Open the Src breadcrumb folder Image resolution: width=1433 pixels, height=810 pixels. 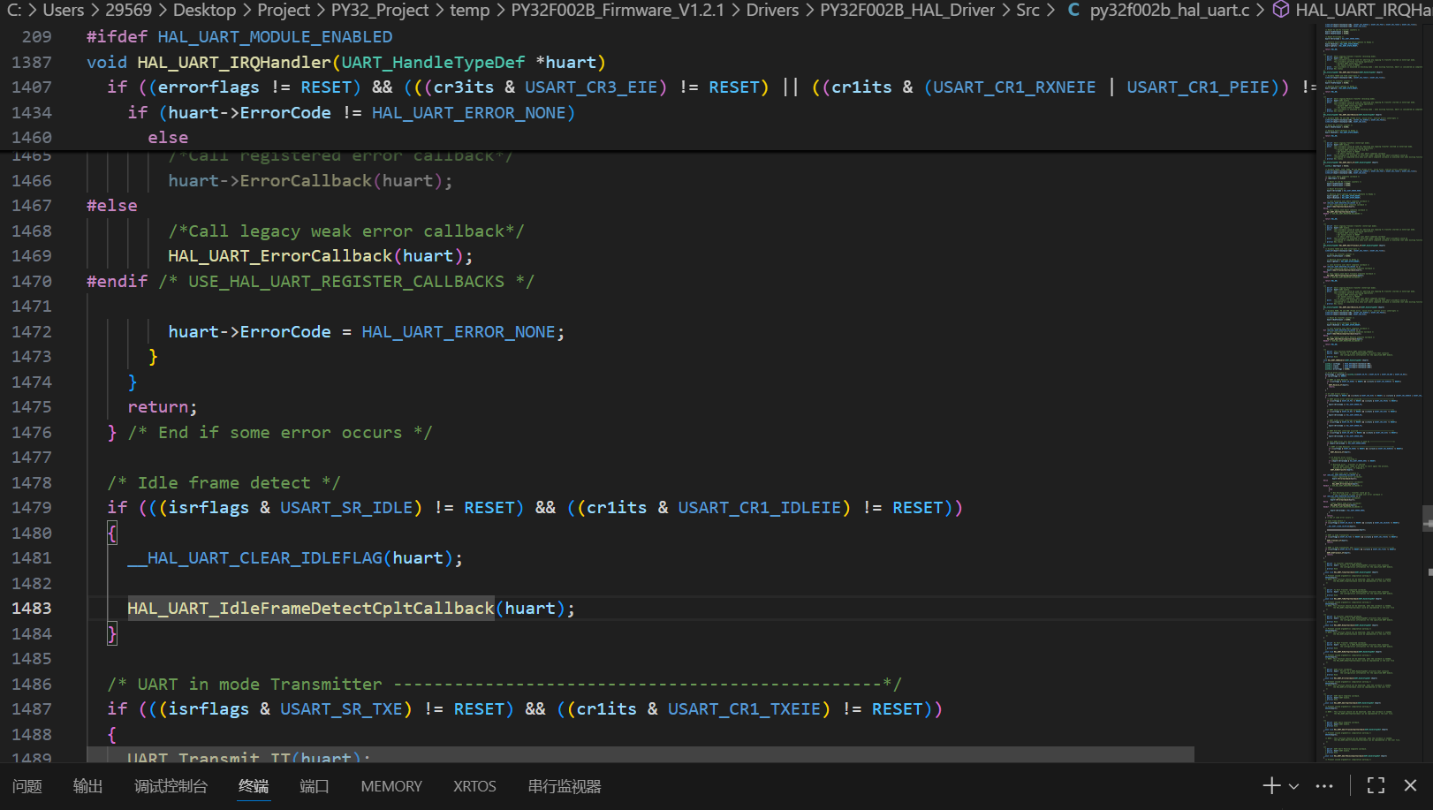click(x=1027, y=10)
